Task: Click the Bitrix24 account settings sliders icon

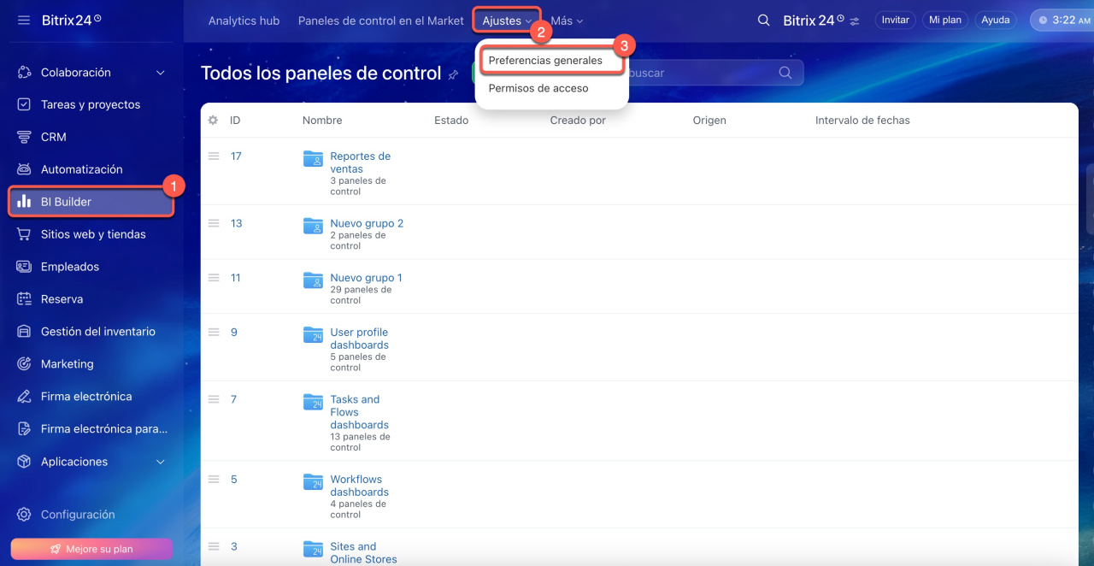Action: pos(855,21)
